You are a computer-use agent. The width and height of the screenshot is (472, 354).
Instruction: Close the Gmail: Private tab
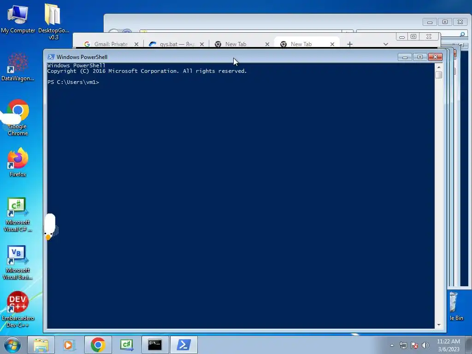click(x=136, y=44)
